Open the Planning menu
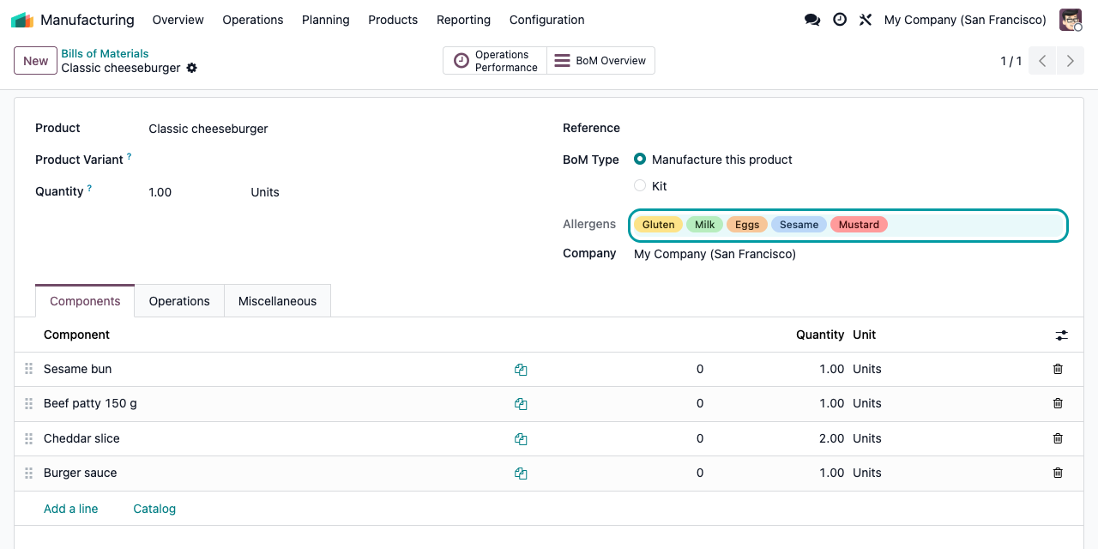This screenshot has width=1098, height=549. pos(326,20)
